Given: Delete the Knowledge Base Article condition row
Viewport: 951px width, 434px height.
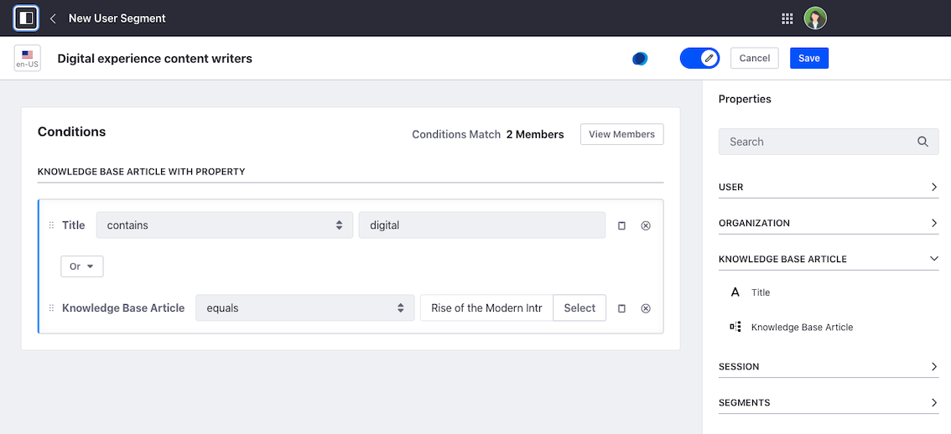Looking at the screenshot, I should (646, 308).
